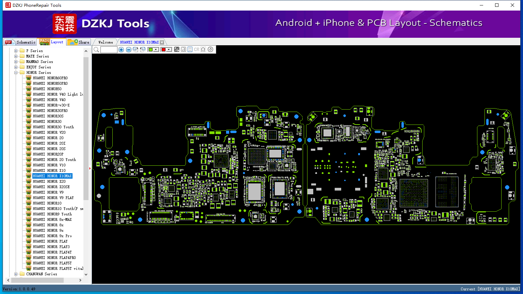Open HUAWEI HONOR 20 Youth layout
523x294 pixels.
point(54,160)
